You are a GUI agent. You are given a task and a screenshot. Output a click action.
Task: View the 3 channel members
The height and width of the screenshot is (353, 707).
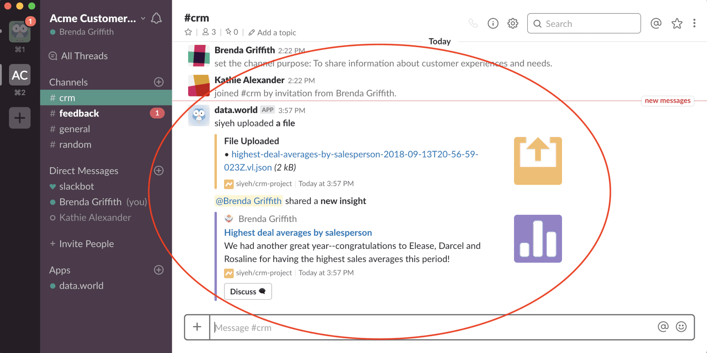click(209, 32)
